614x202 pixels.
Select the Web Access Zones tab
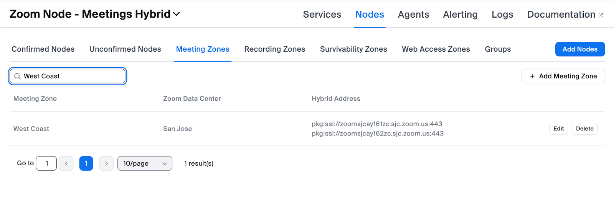[436, 49]
